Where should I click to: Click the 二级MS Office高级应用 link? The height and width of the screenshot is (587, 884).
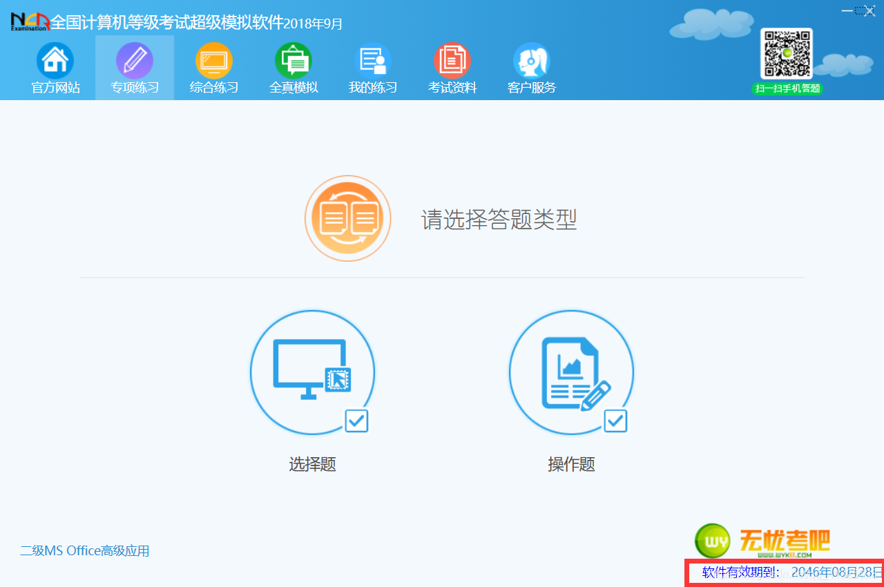point(84,550)
